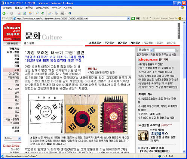This screenshot has width=187, height=159.
Task: Click the Norton Internet Security icon
Action: click(180, 19)
